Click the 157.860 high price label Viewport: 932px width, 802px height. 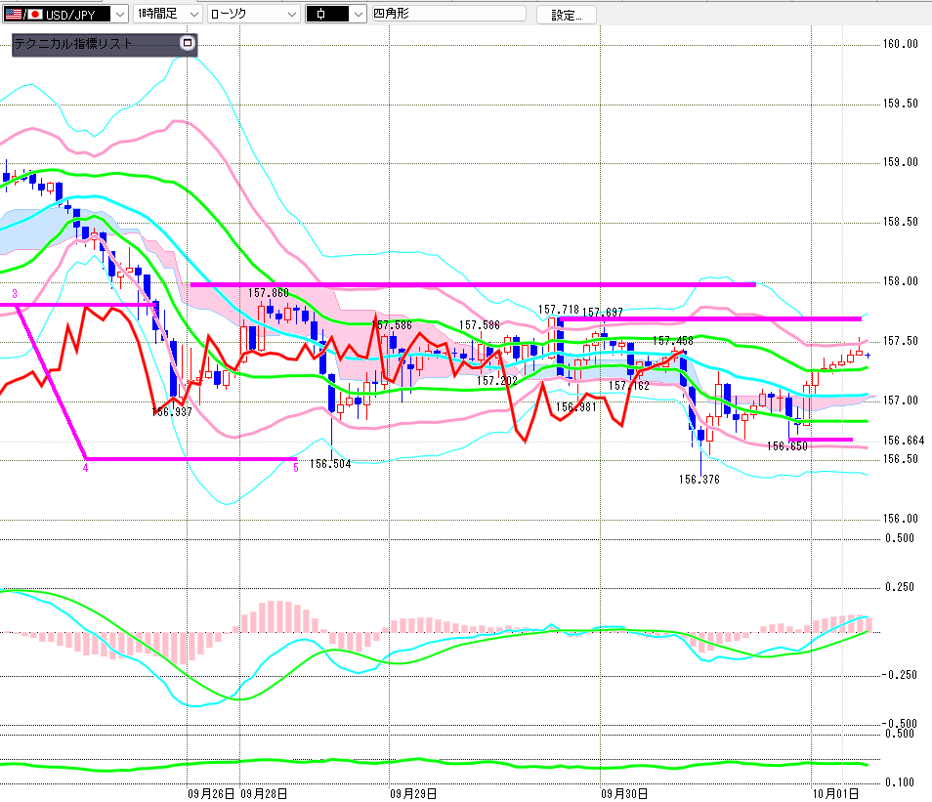point(269,292)
